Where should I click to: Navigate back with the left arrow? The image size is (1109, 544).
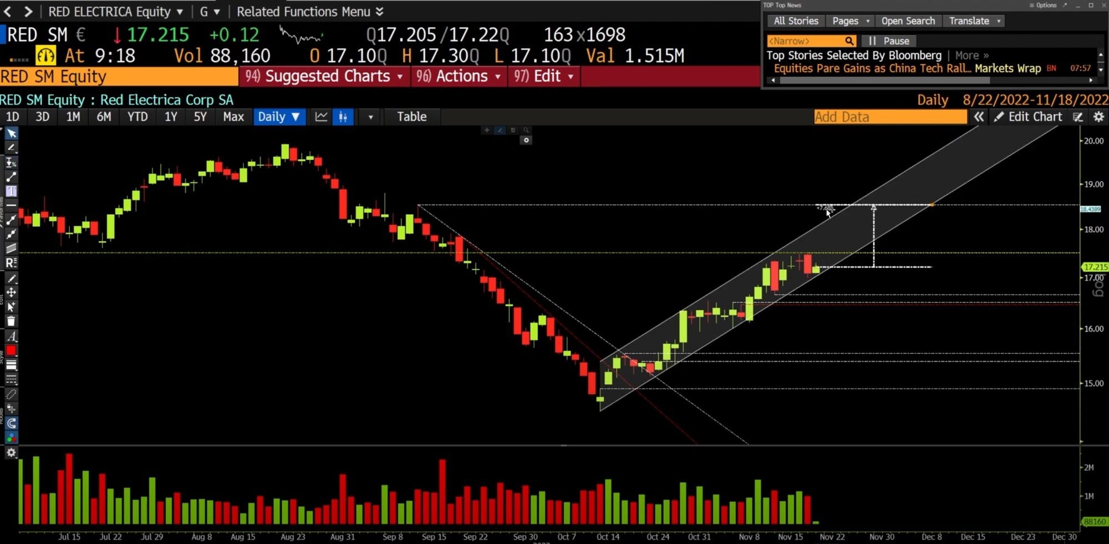[x=8, y=12]
